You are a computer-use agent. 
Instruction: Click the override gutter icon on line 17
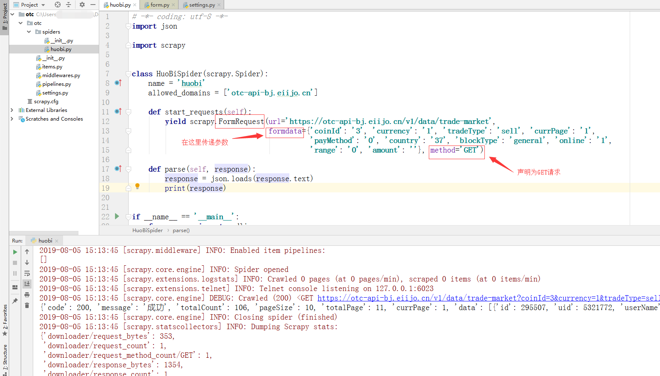coord(118,169)
